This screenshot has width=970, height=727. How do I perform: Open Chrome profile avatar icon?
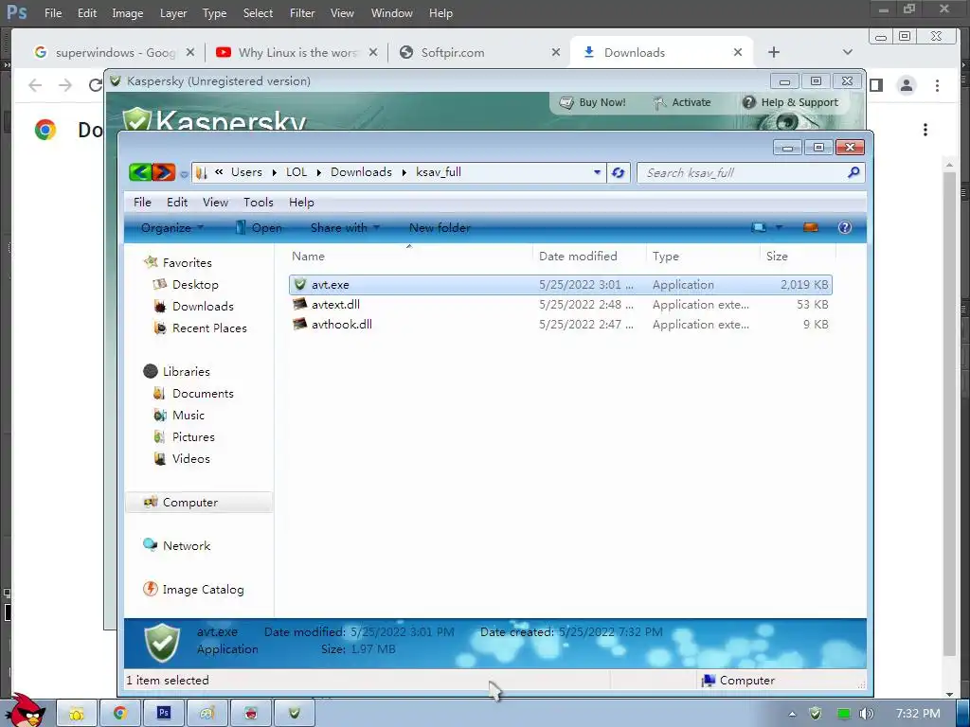(907, 85)
